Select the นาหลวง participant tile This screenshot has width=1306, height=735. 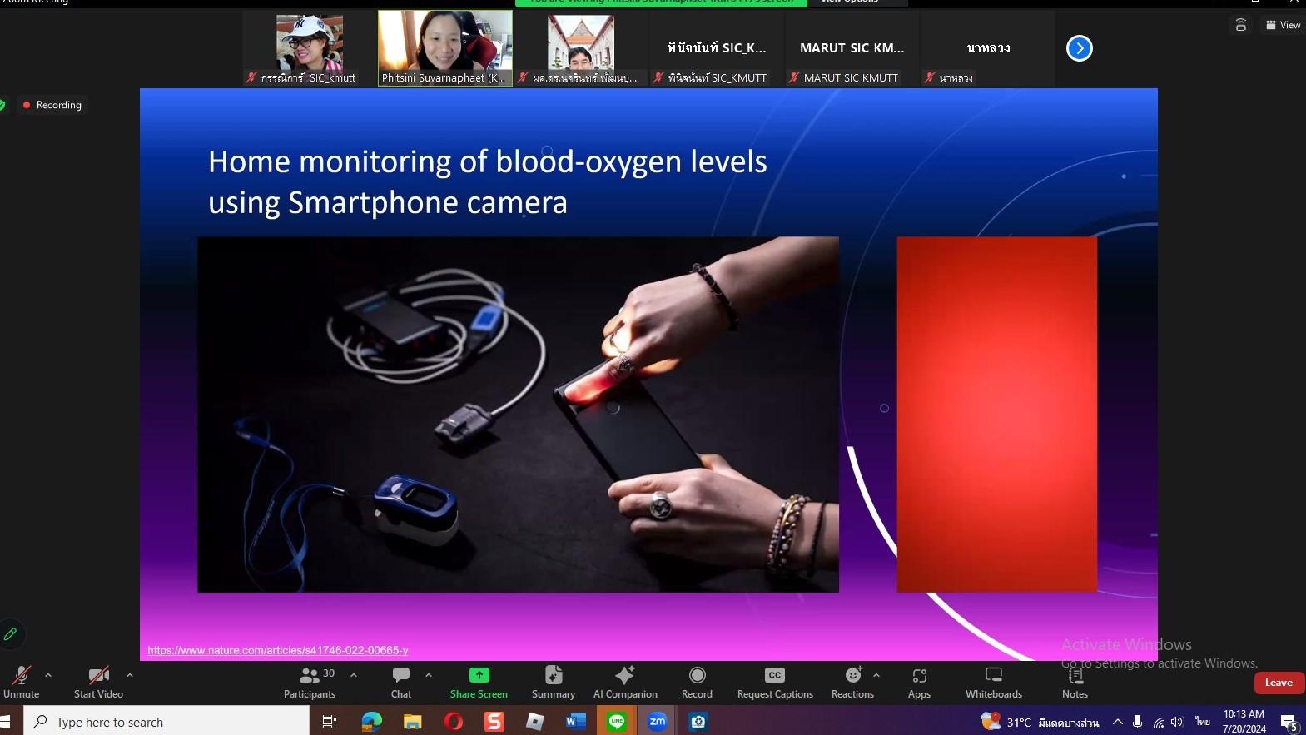(988, 48)
